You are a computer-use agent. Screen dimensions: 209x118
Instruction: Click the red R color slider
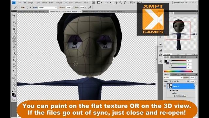179,61
